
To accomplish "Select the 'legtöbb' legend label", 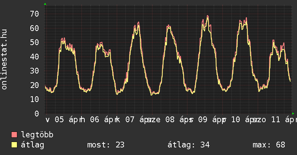I will (x=37, y=135).
